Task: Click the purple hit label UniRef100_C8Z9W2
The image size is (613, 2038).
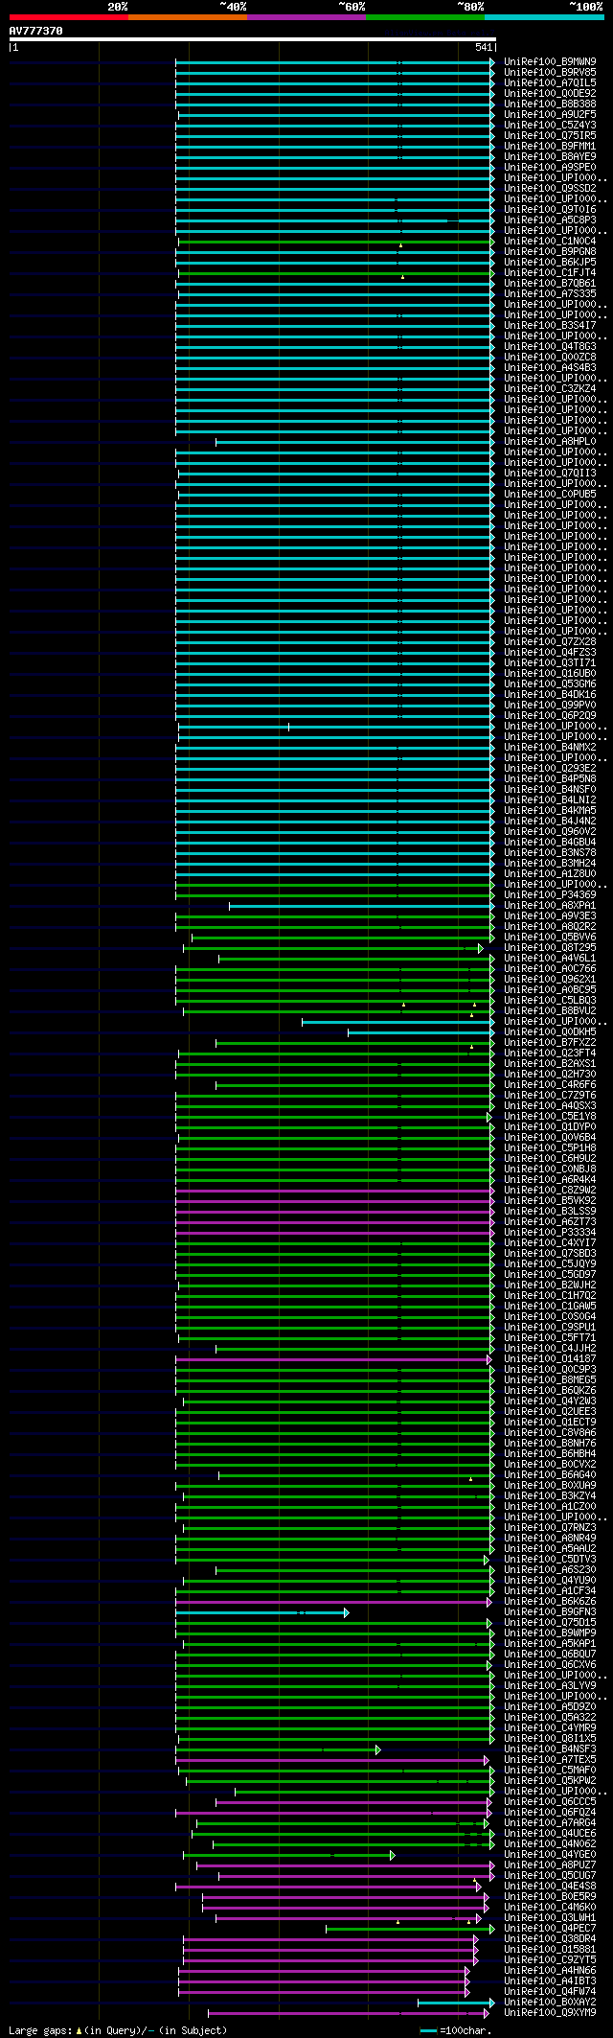Action: pos(550,1191)
